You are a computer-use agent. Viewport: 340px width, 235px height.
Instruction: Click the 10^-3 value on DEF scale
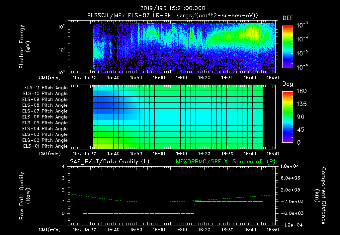pyautogui.click(x=302, y=25)
